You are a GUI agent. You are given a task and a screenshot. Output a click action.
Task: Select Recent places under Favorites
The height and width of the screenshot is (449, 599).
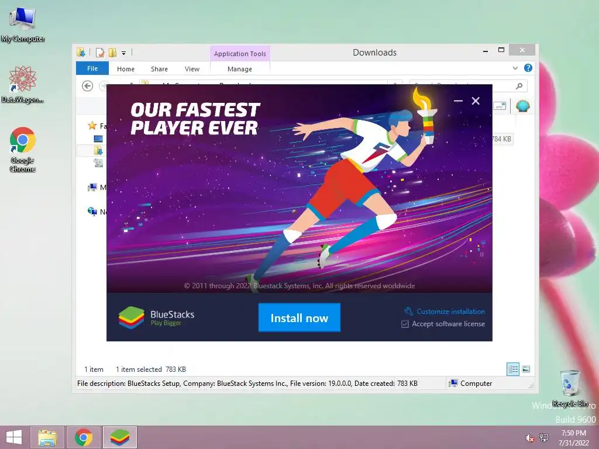98,163
